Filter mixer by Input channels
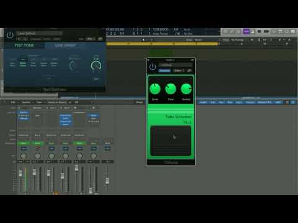This screenshot has width=298, height=223. tap(239, 102)
